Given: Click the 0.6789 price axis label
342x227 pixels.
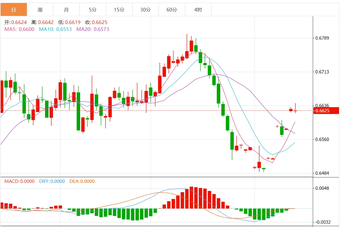Looking at the screenshot, I should [x=322, y=38].
